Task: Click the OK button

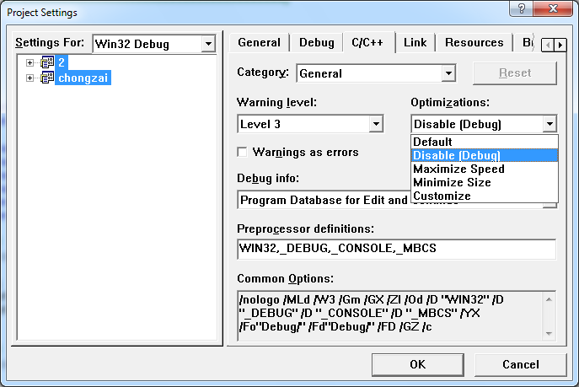Action: point(417,364)
